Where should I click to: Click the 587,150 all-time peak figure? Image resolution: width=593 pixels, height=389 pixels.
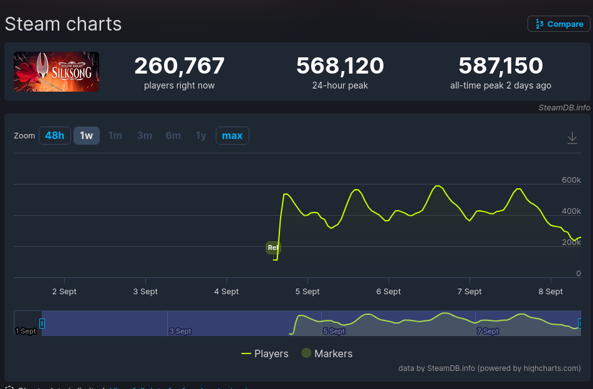[x=501, y=65]
